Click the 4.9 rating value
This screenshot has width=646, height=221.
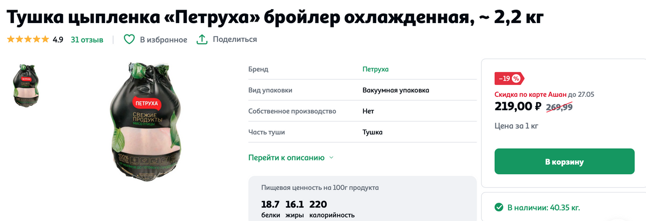pos(58,40)
